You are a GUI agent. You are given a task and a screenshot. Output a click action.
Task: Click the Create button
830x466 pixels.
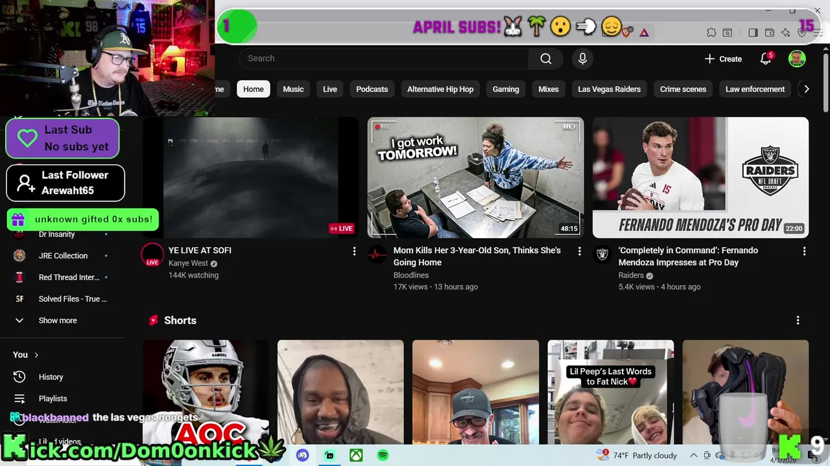click(x=724, y=59)
